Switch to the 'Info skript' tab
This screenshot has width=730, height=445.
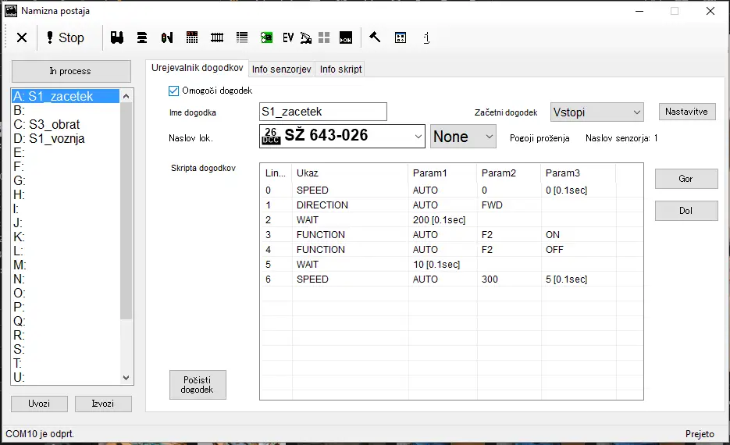click(x=340, y=69)
